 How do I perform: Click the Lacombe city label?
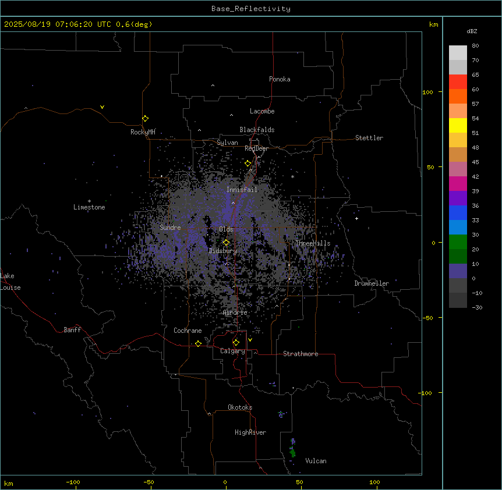coord(262,111)
